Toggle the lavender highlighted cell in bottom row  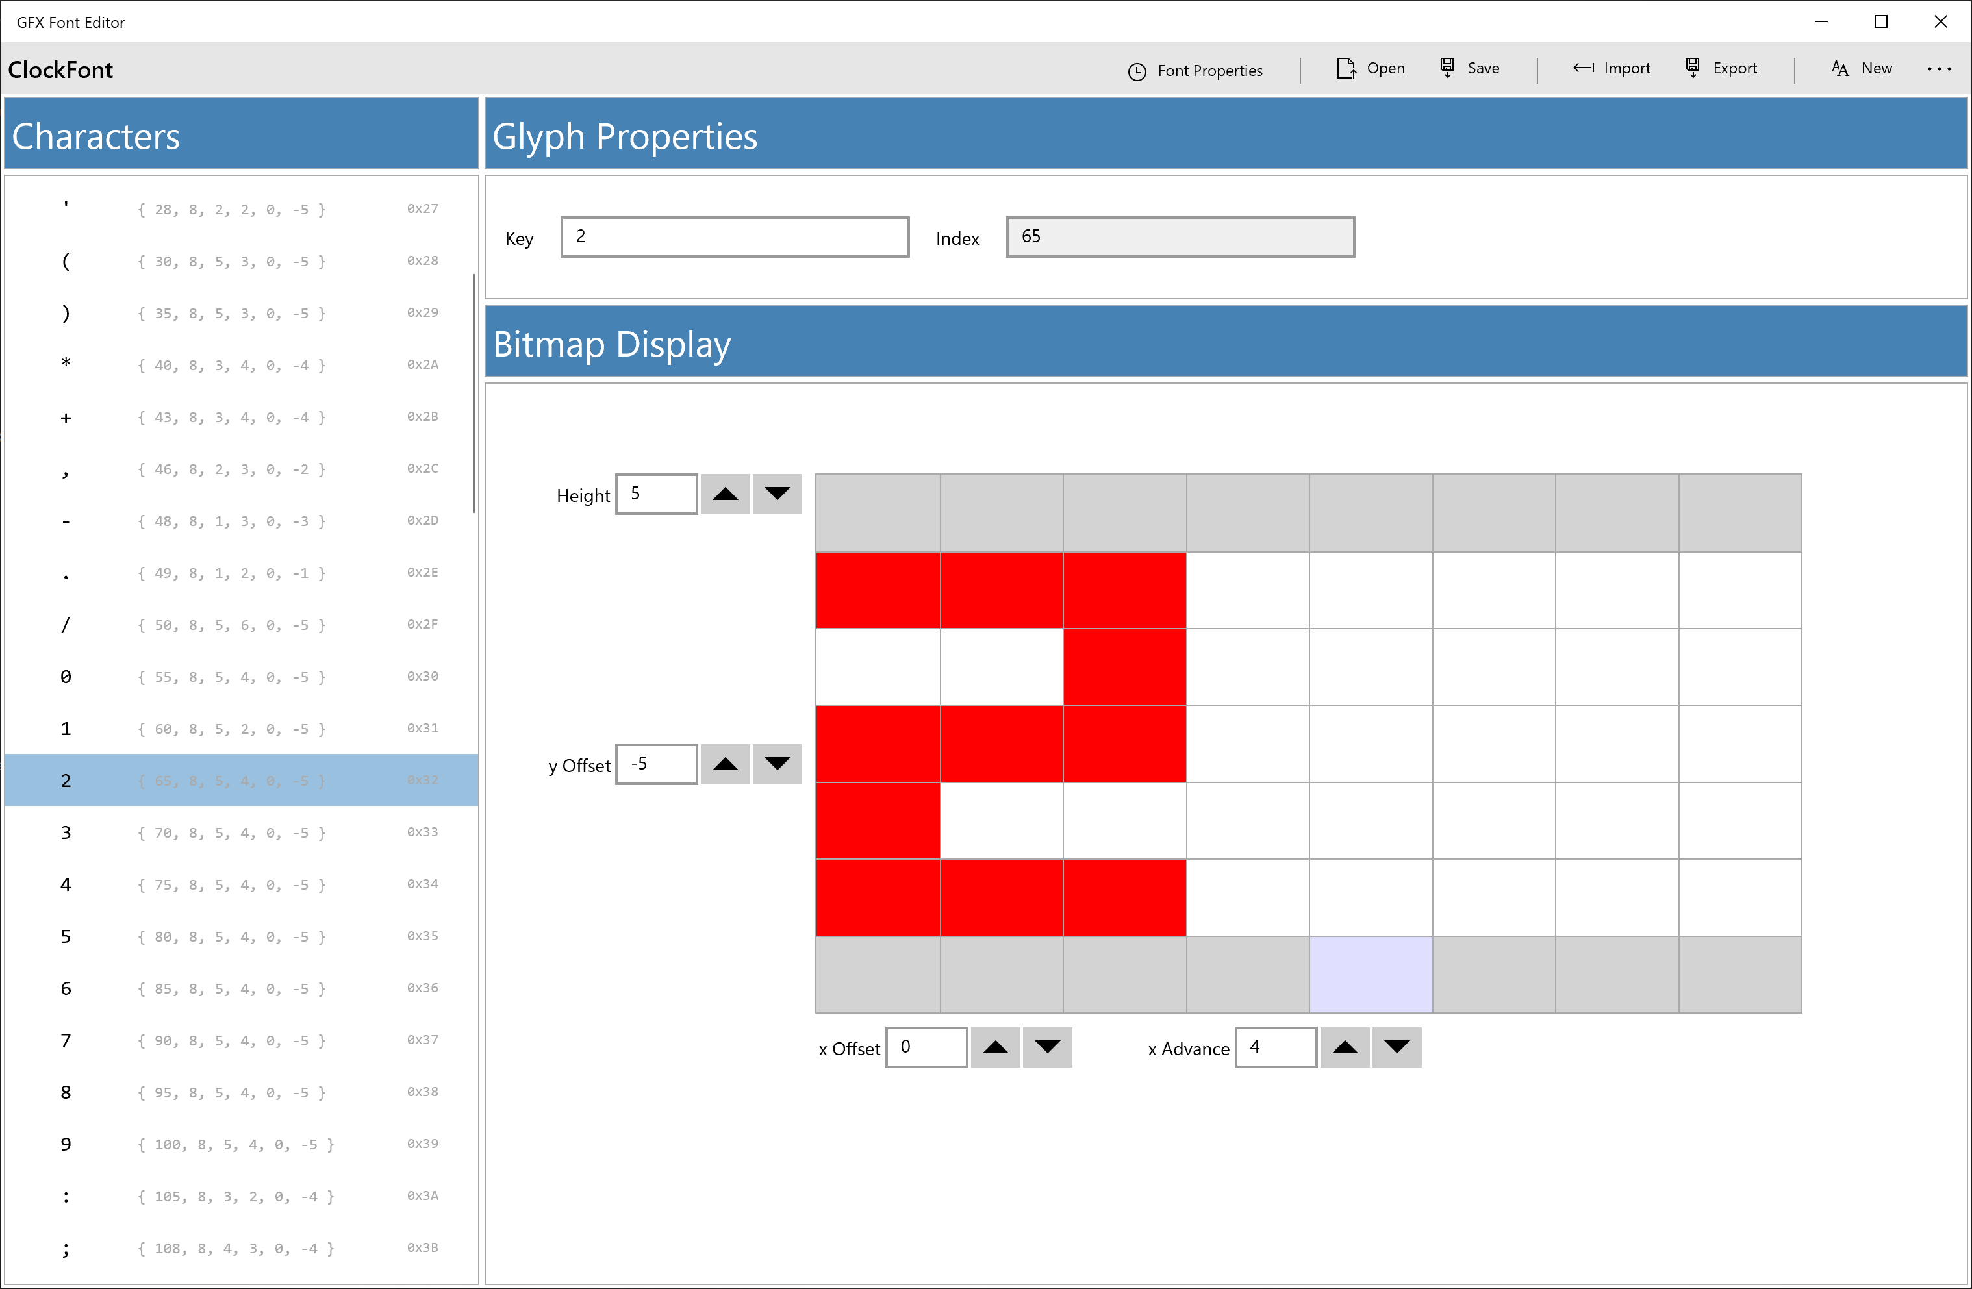coord(1371,974)
